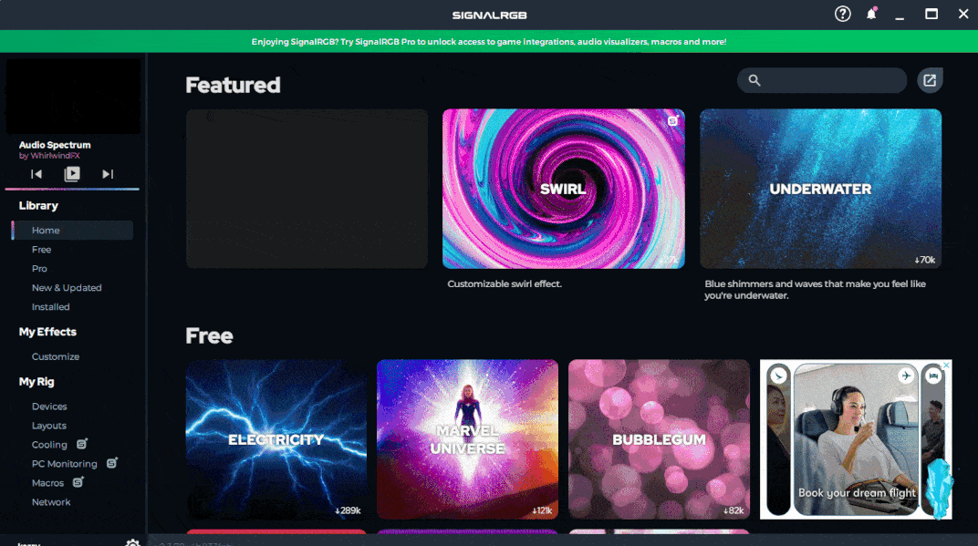Close the flight advertisement

(946, 366)
